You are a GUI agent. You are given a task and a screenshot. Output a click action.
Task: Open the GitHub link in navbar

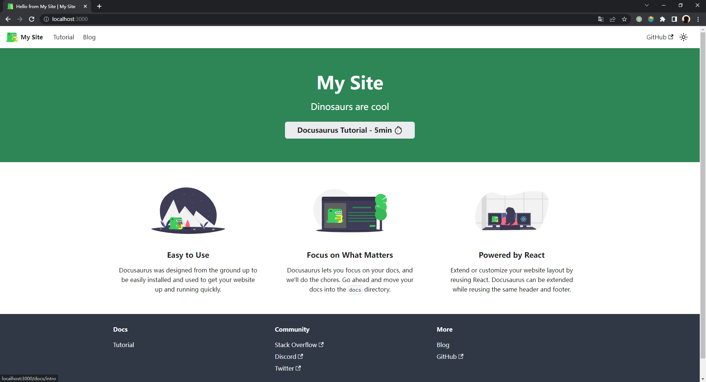660,37
